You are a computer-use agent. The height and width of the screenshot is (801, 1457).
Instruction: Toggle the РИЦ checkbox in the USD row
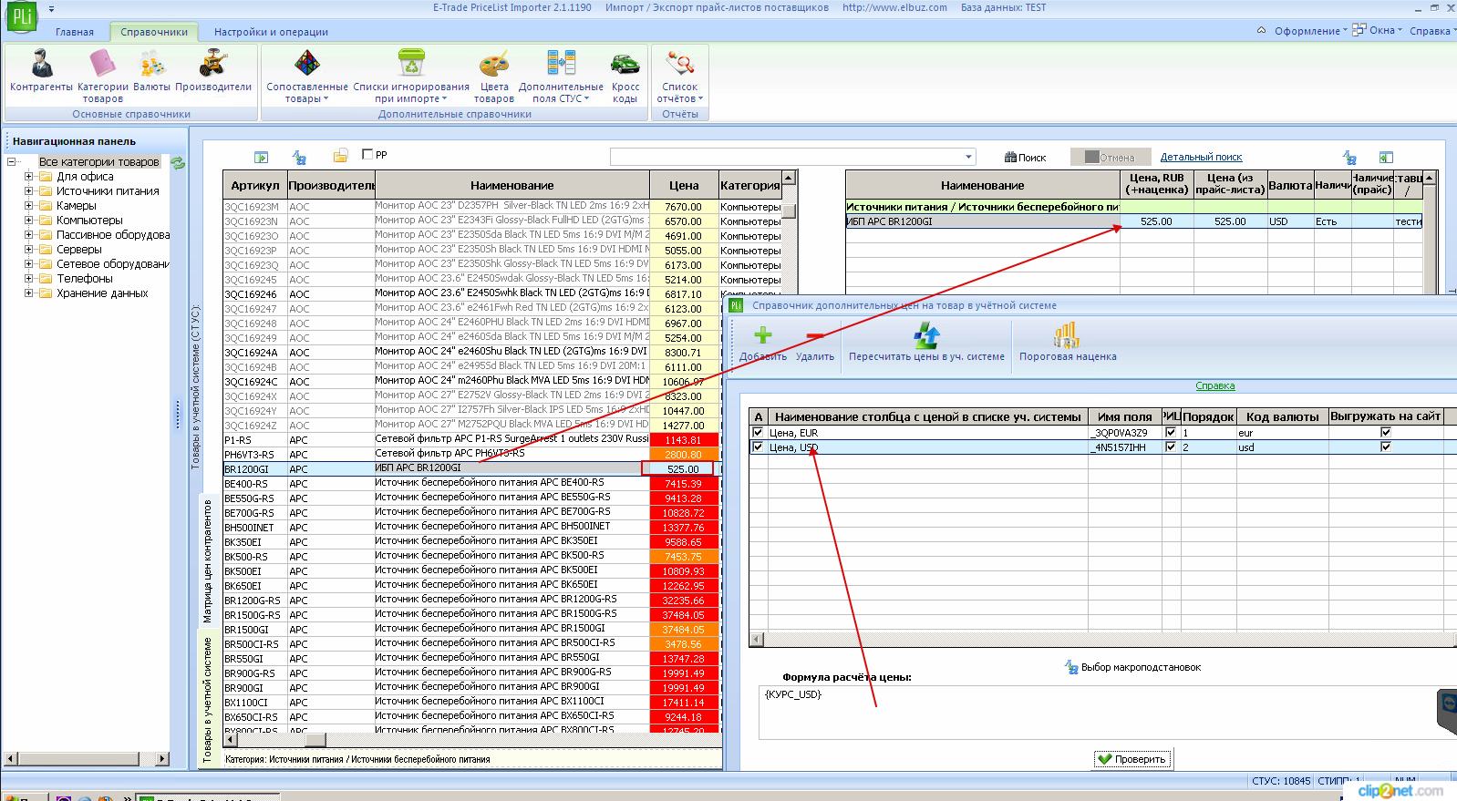click(1171, 447)
